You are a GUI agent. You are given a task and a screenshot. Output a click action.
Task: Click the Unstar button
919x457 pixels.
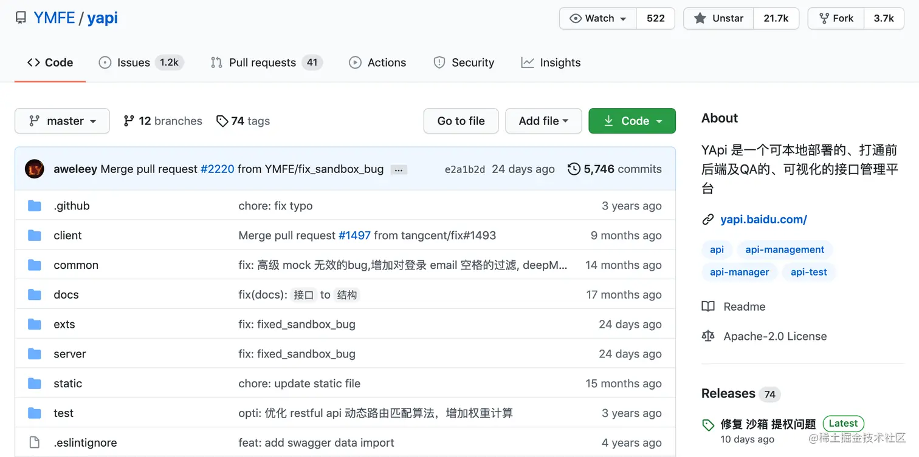coord(719,18)
